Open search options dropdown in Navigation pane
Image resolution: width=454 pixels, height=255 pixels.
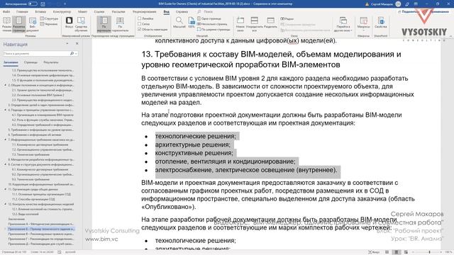[x=76, y=54]
